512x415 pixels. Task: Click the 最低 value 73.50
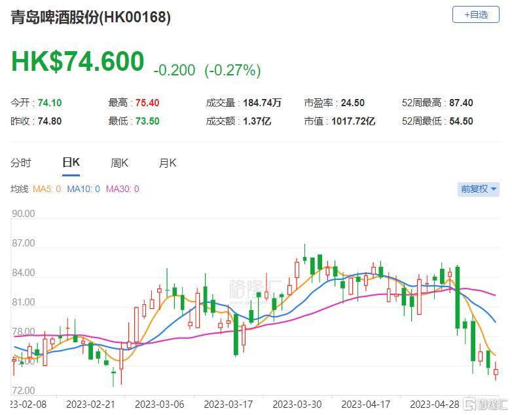click(x=147, y=121)
